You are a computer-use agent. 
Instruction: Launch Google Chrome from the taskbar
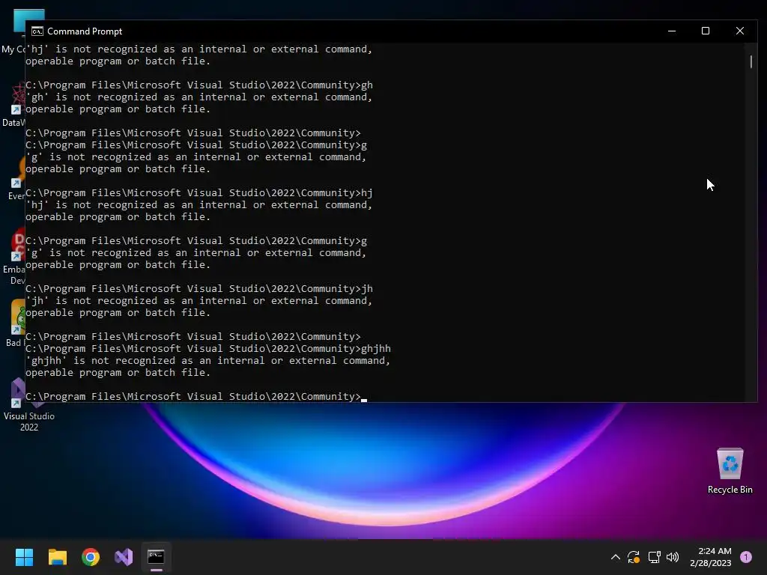(x=91, y=557)
